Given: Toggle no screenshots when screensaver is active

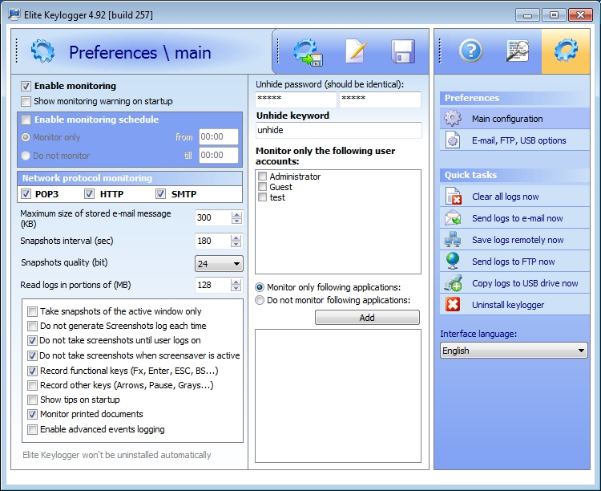Looking at the screenshot, I should click(33, 355).
